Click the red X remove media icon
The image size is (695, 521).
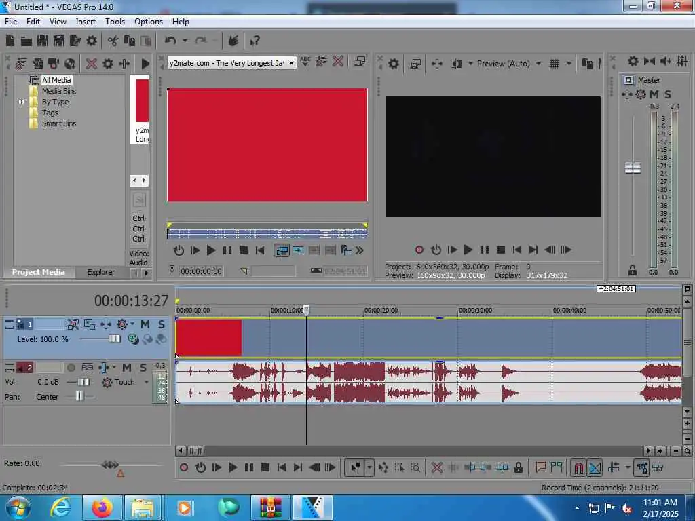click(92, 64)
